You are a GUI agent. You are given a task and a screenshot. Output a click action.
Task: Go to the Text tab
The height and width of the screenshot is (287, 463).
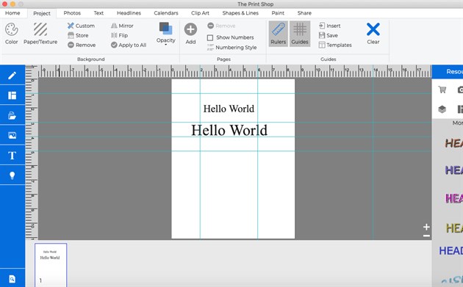pyautogui.click(x=98, y=13)
